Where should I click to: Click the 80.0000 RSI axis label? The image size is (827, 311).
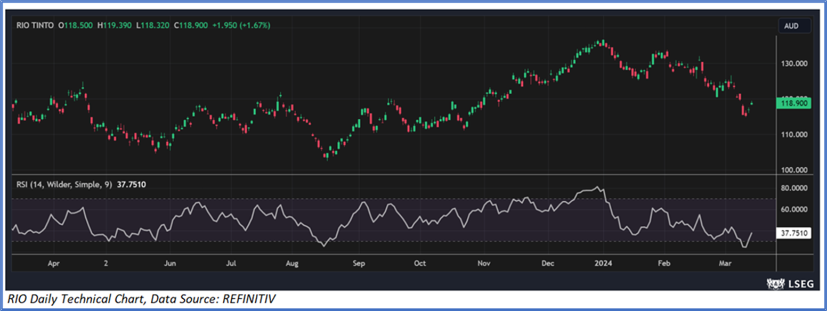794,189
